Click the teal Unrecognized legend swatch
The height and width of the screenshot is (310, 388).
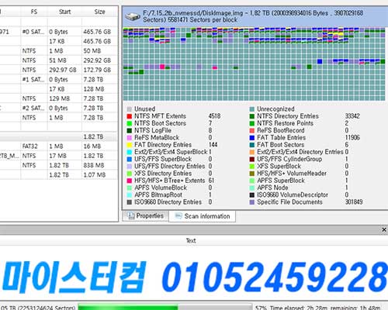click(x=252, y=109)
